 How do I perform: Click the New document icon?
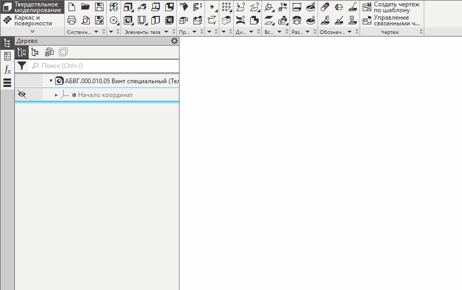[72, 7]
